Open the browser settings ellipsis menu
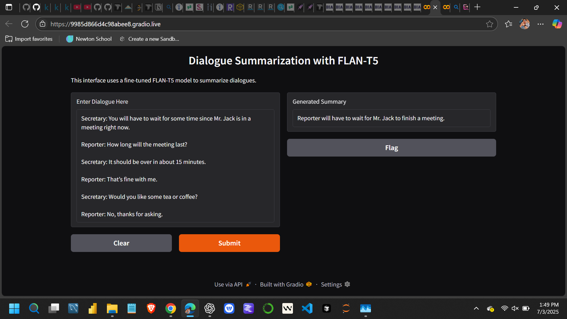This screenshot has height=319, width=567. pos(541,24)
